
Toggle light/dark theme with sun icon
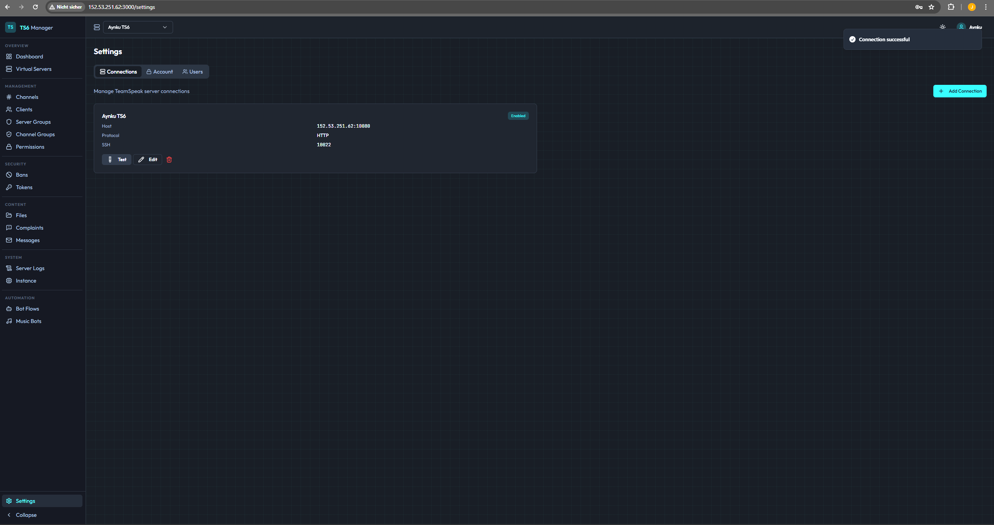point(942,27)
